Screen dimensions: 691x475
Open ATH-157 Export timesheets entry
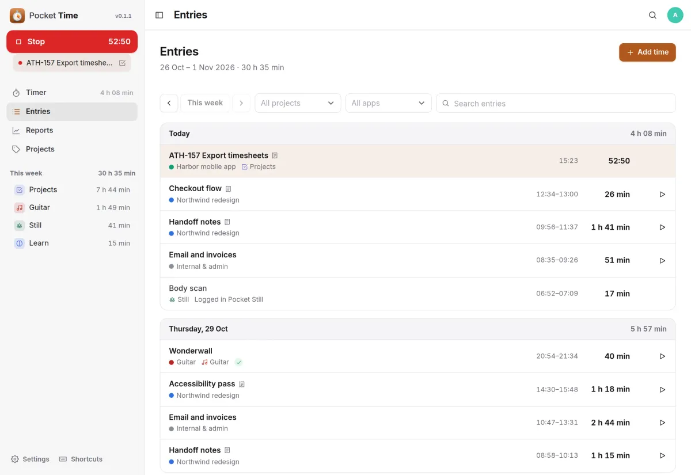tap(417, 161)
